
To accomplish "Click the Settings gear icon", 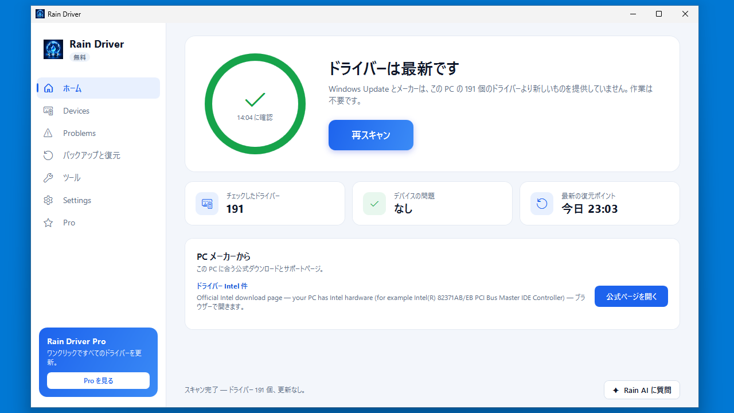I will coord(48,200).
